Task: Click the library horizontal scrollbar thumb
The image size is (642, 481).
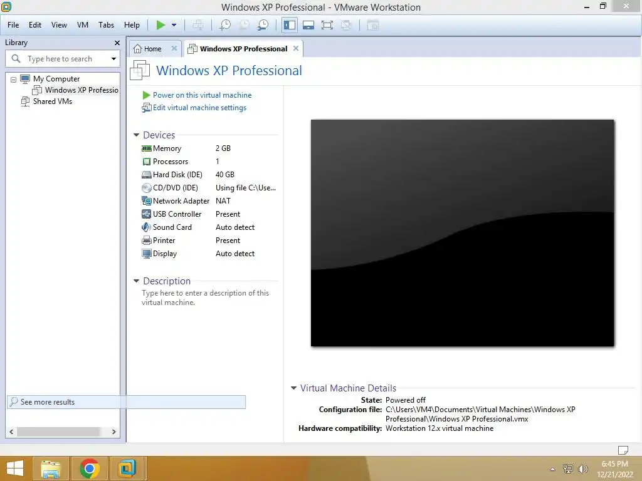Action: (x=58, y=432)
